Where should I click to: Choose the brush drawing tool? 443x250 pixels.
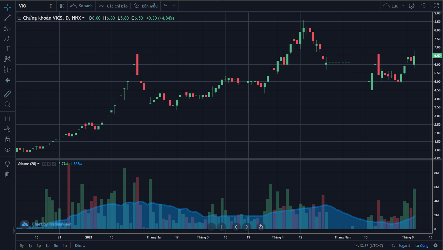pyautogui.click(x=7, y=38)
